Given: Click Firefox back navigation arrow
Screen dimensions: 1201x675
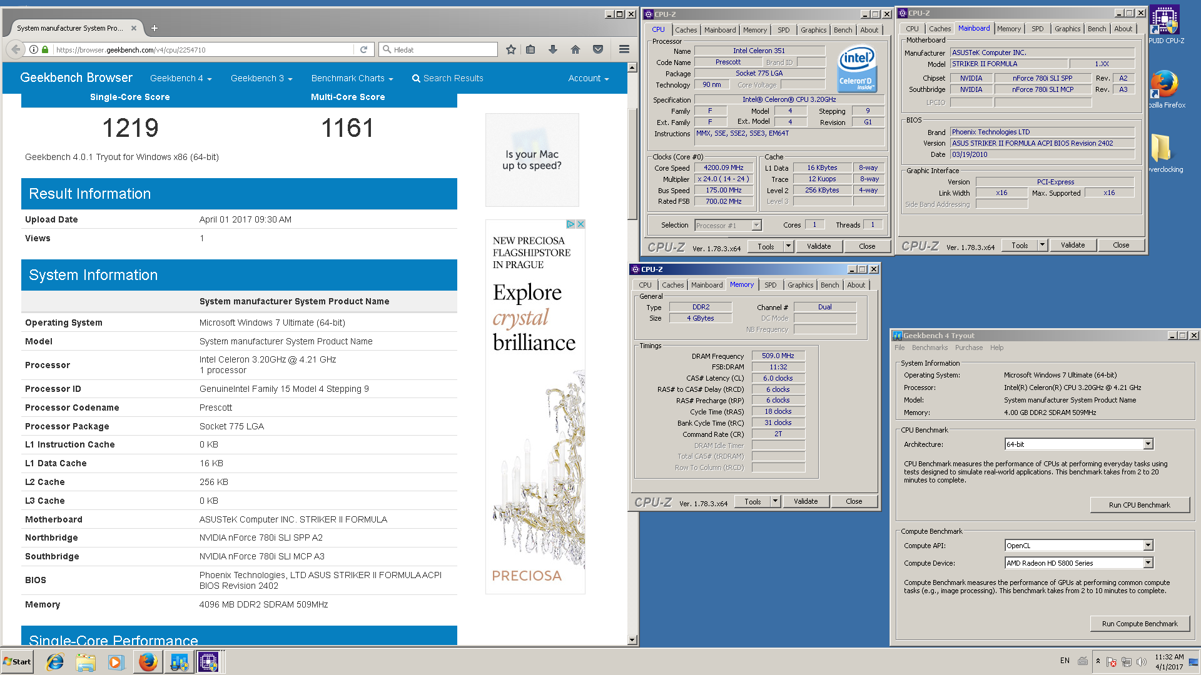Looking at the screenshot, I should (x=16, y=49).
